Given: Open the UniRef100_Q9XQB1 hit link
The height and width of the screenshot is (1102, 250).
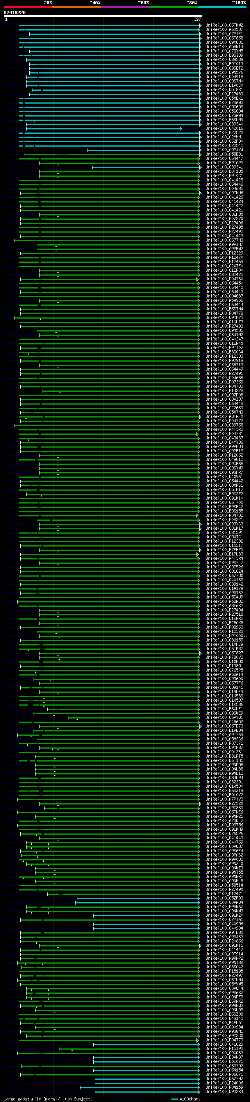Looking at the screenshot, I should [224, 42].
